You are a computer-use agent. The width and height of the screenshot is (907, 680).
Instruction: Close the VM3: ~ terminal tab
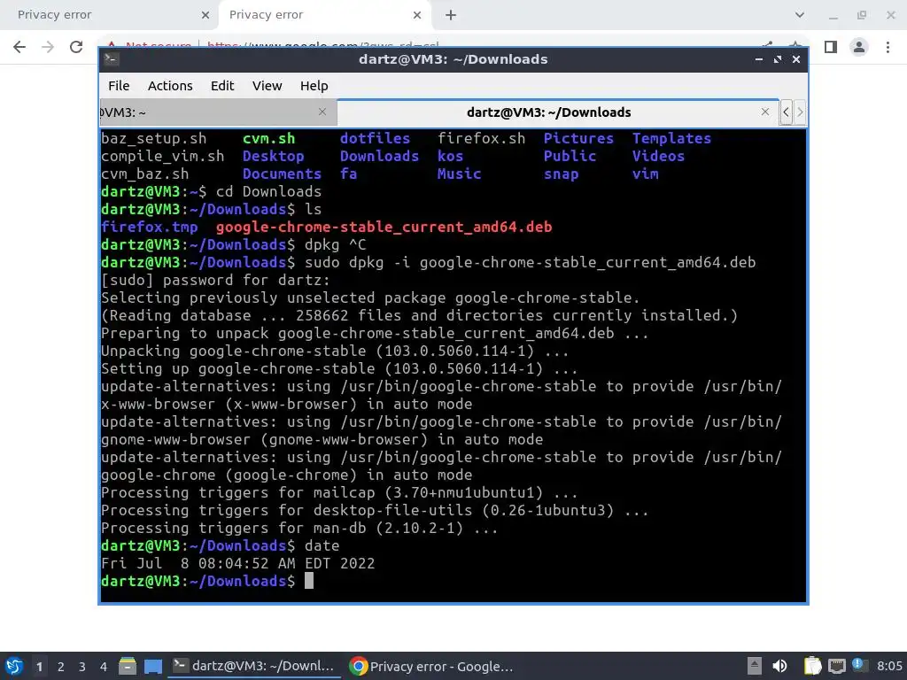click(322, 112)
